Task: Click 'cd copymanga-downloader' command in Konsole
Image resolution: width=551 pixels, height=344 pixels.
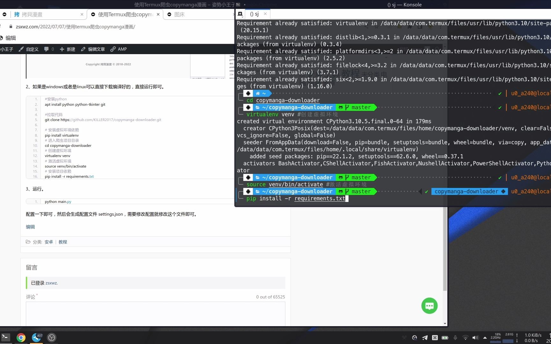Action: click(x=283, y=100)
